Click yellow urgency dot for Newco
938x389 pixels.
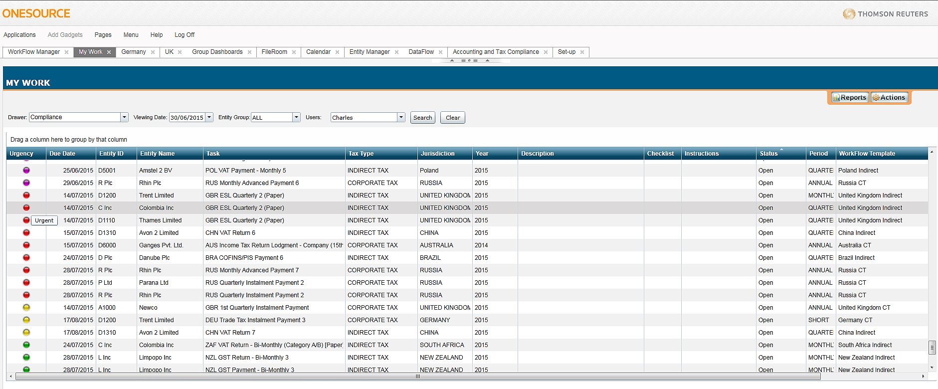pos(26,308)
